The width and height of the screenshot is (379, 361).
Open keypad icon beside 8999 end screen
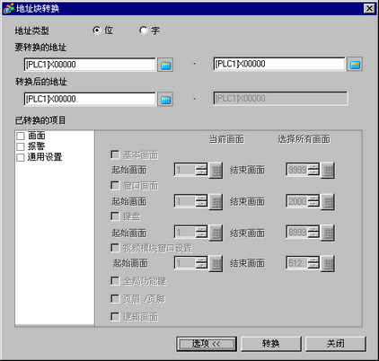point(328,233)
